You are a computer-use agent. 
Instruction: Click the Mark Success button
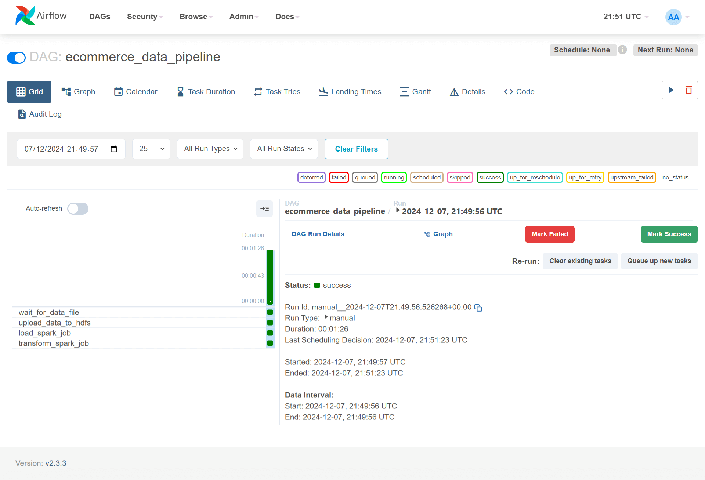pos(669,234)
